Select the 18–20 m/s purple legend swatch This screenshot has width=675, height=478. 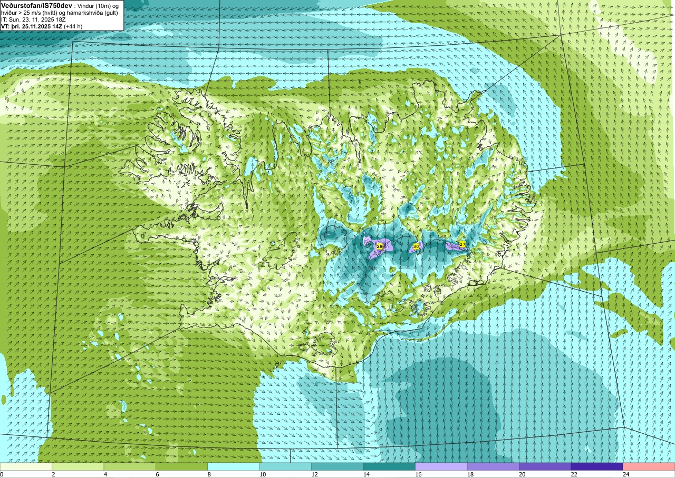click(x=493, y=466)
